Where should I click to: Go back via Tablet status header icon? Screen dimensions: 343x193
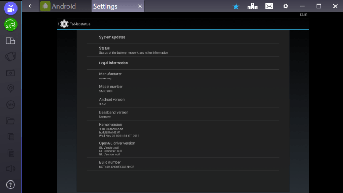[x=64, y=24]
